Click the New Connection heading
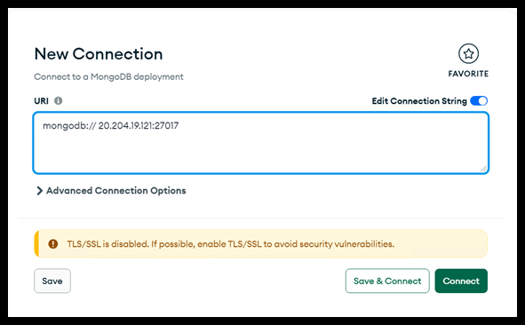The height and width of the screenshot is (325, 525). pos(99,54)
